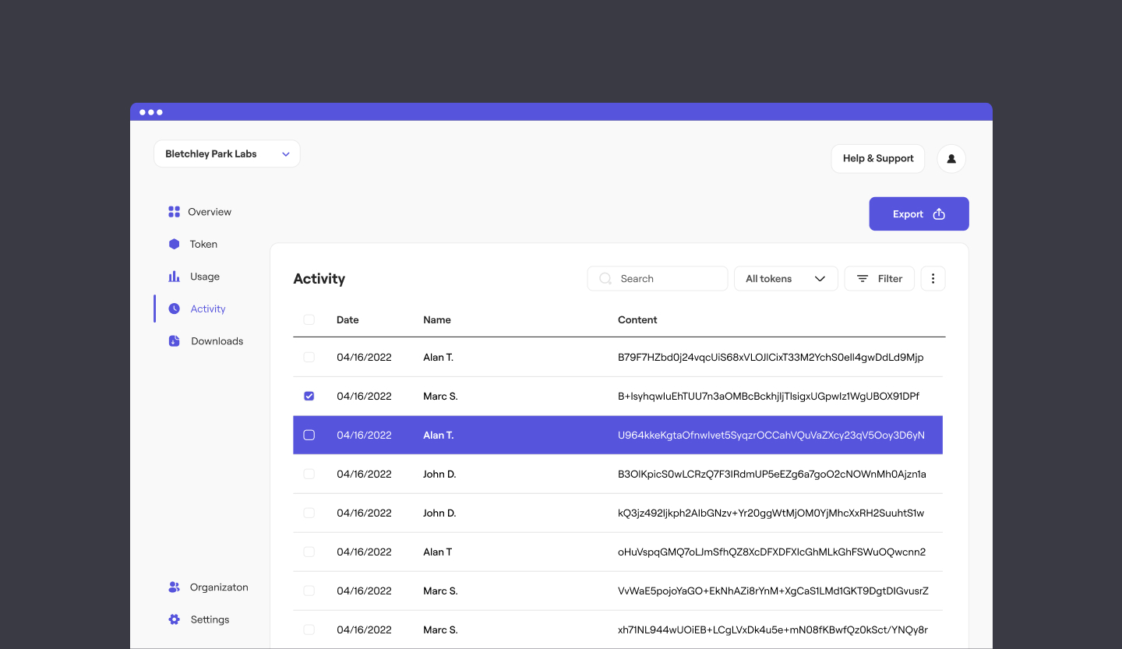Click the Help & Support button
1122x649 pixels.
tap(878, 158)
